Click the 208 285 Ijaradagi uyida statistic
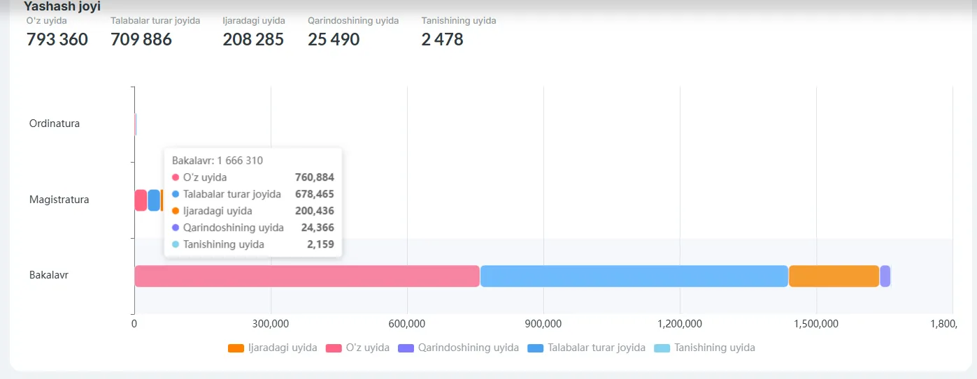977x379 pixels. 253,39
